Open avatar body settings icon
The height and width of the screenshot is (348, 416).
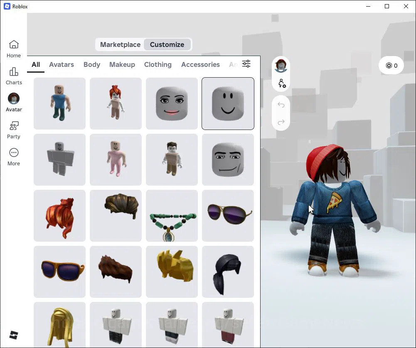[281, 83]
